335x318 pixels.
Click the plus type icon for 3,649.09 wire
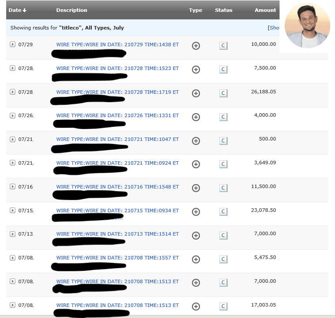(196, 164)
